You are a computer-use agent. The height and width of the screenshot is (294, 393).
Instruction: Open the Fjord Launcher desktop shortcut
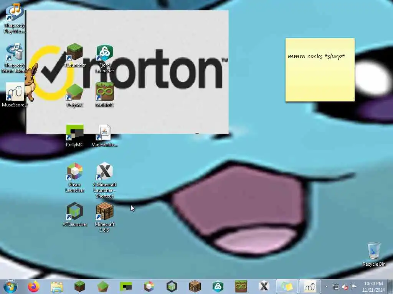[104, 59]
